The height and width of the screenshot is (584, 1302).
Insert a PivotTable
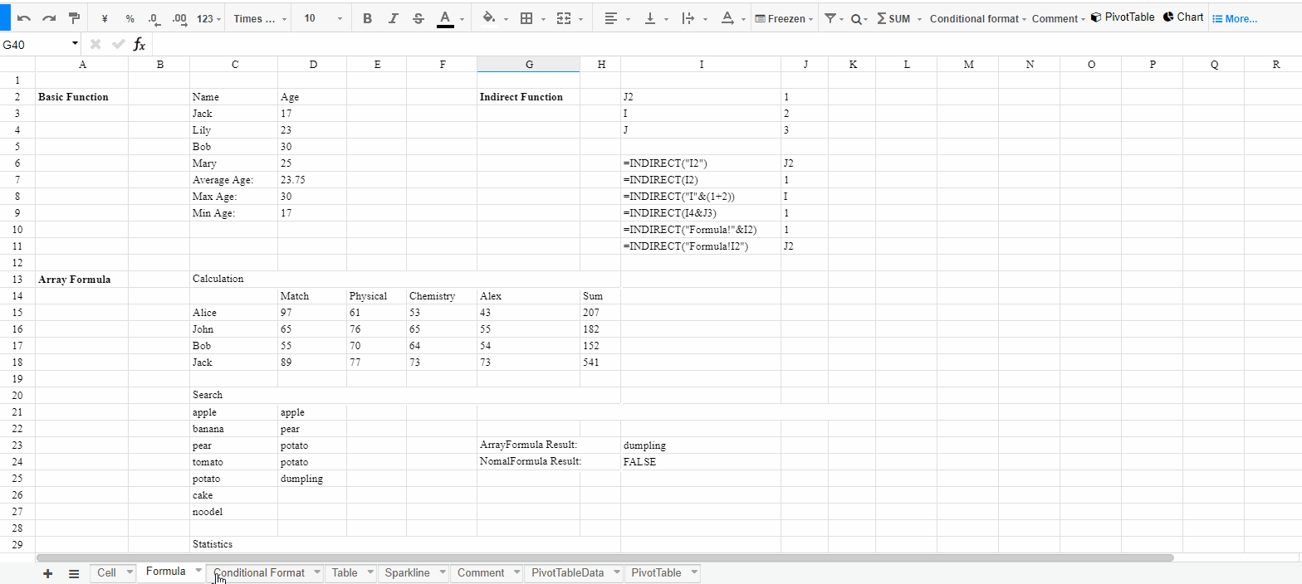(x=1122, y=17)
